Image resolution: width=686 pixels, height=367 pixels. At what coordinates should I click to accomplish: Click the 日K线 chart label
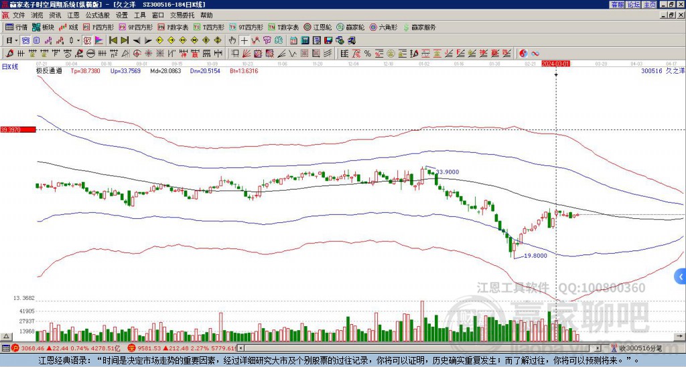pyautogui.click(x=10, y=66)
